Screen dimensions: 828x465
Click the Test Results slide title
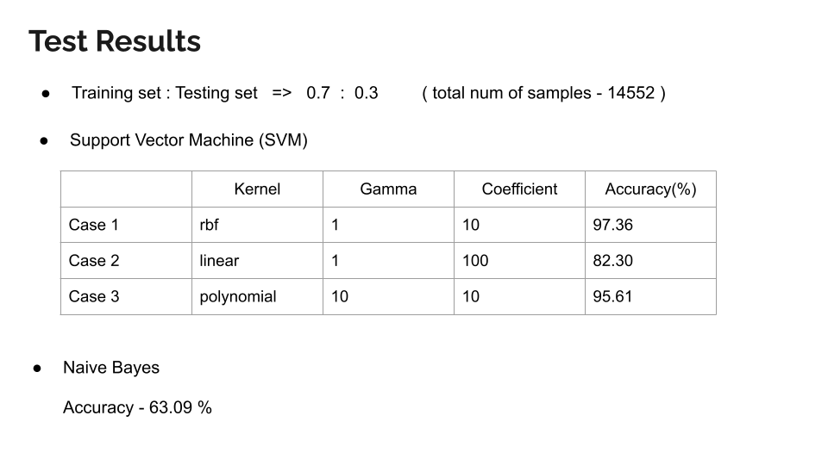click(115, 41)
